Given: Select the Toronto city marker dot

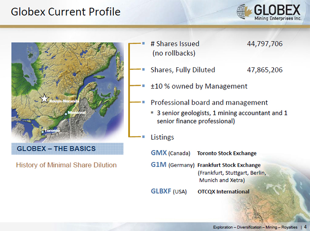Looking at the screenshot, I should (x=43, y=132).
